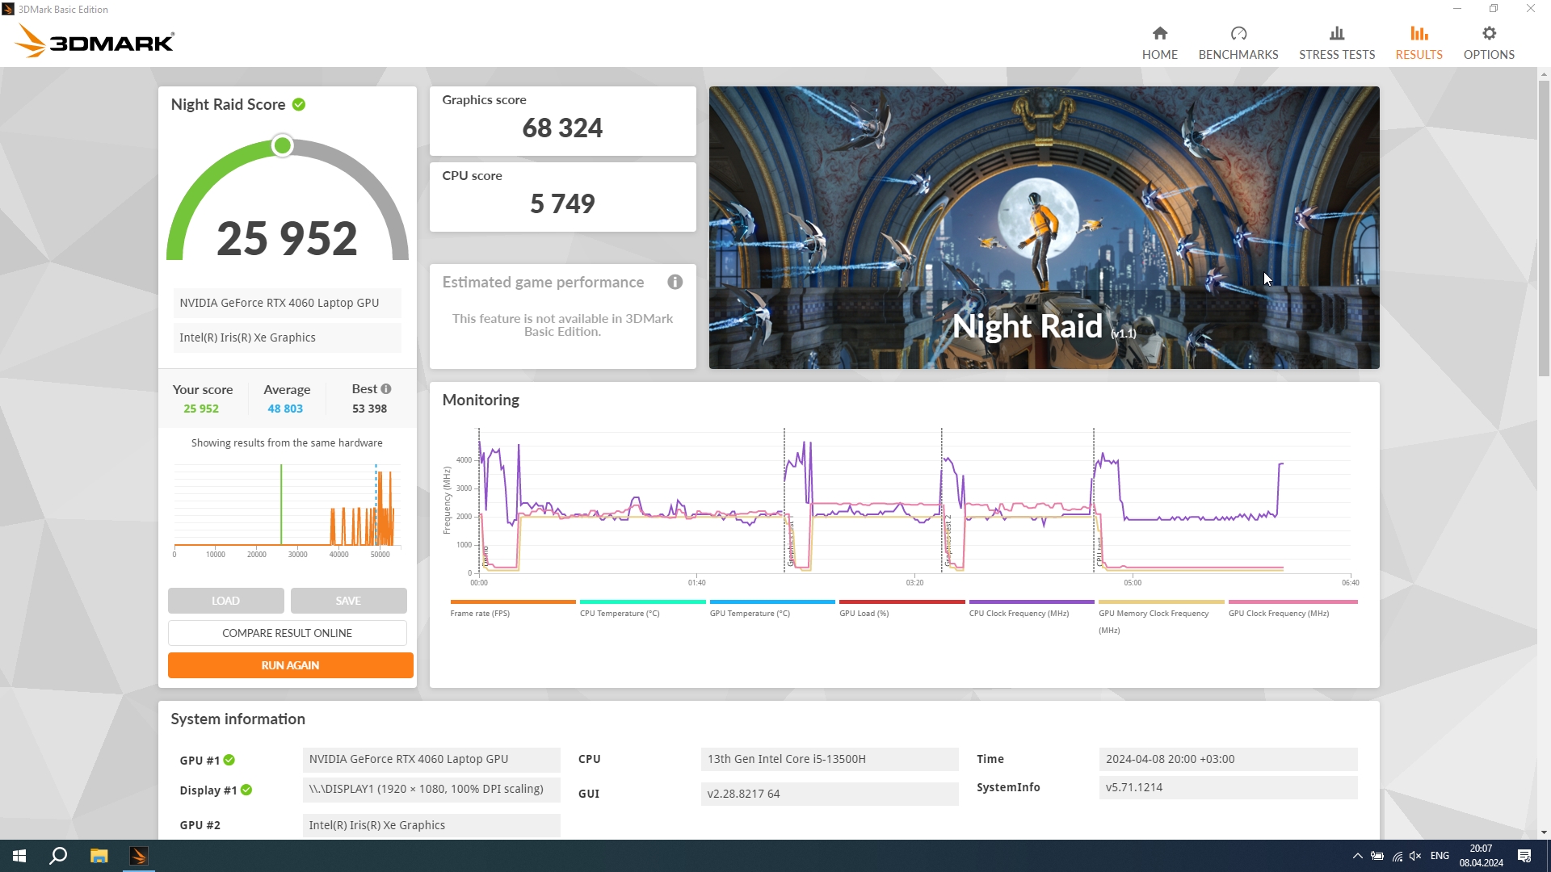Toggle the Frame rate (FPS) legend series
Viewport: 1551px width, 872px height.
click(x=480, y=614)
